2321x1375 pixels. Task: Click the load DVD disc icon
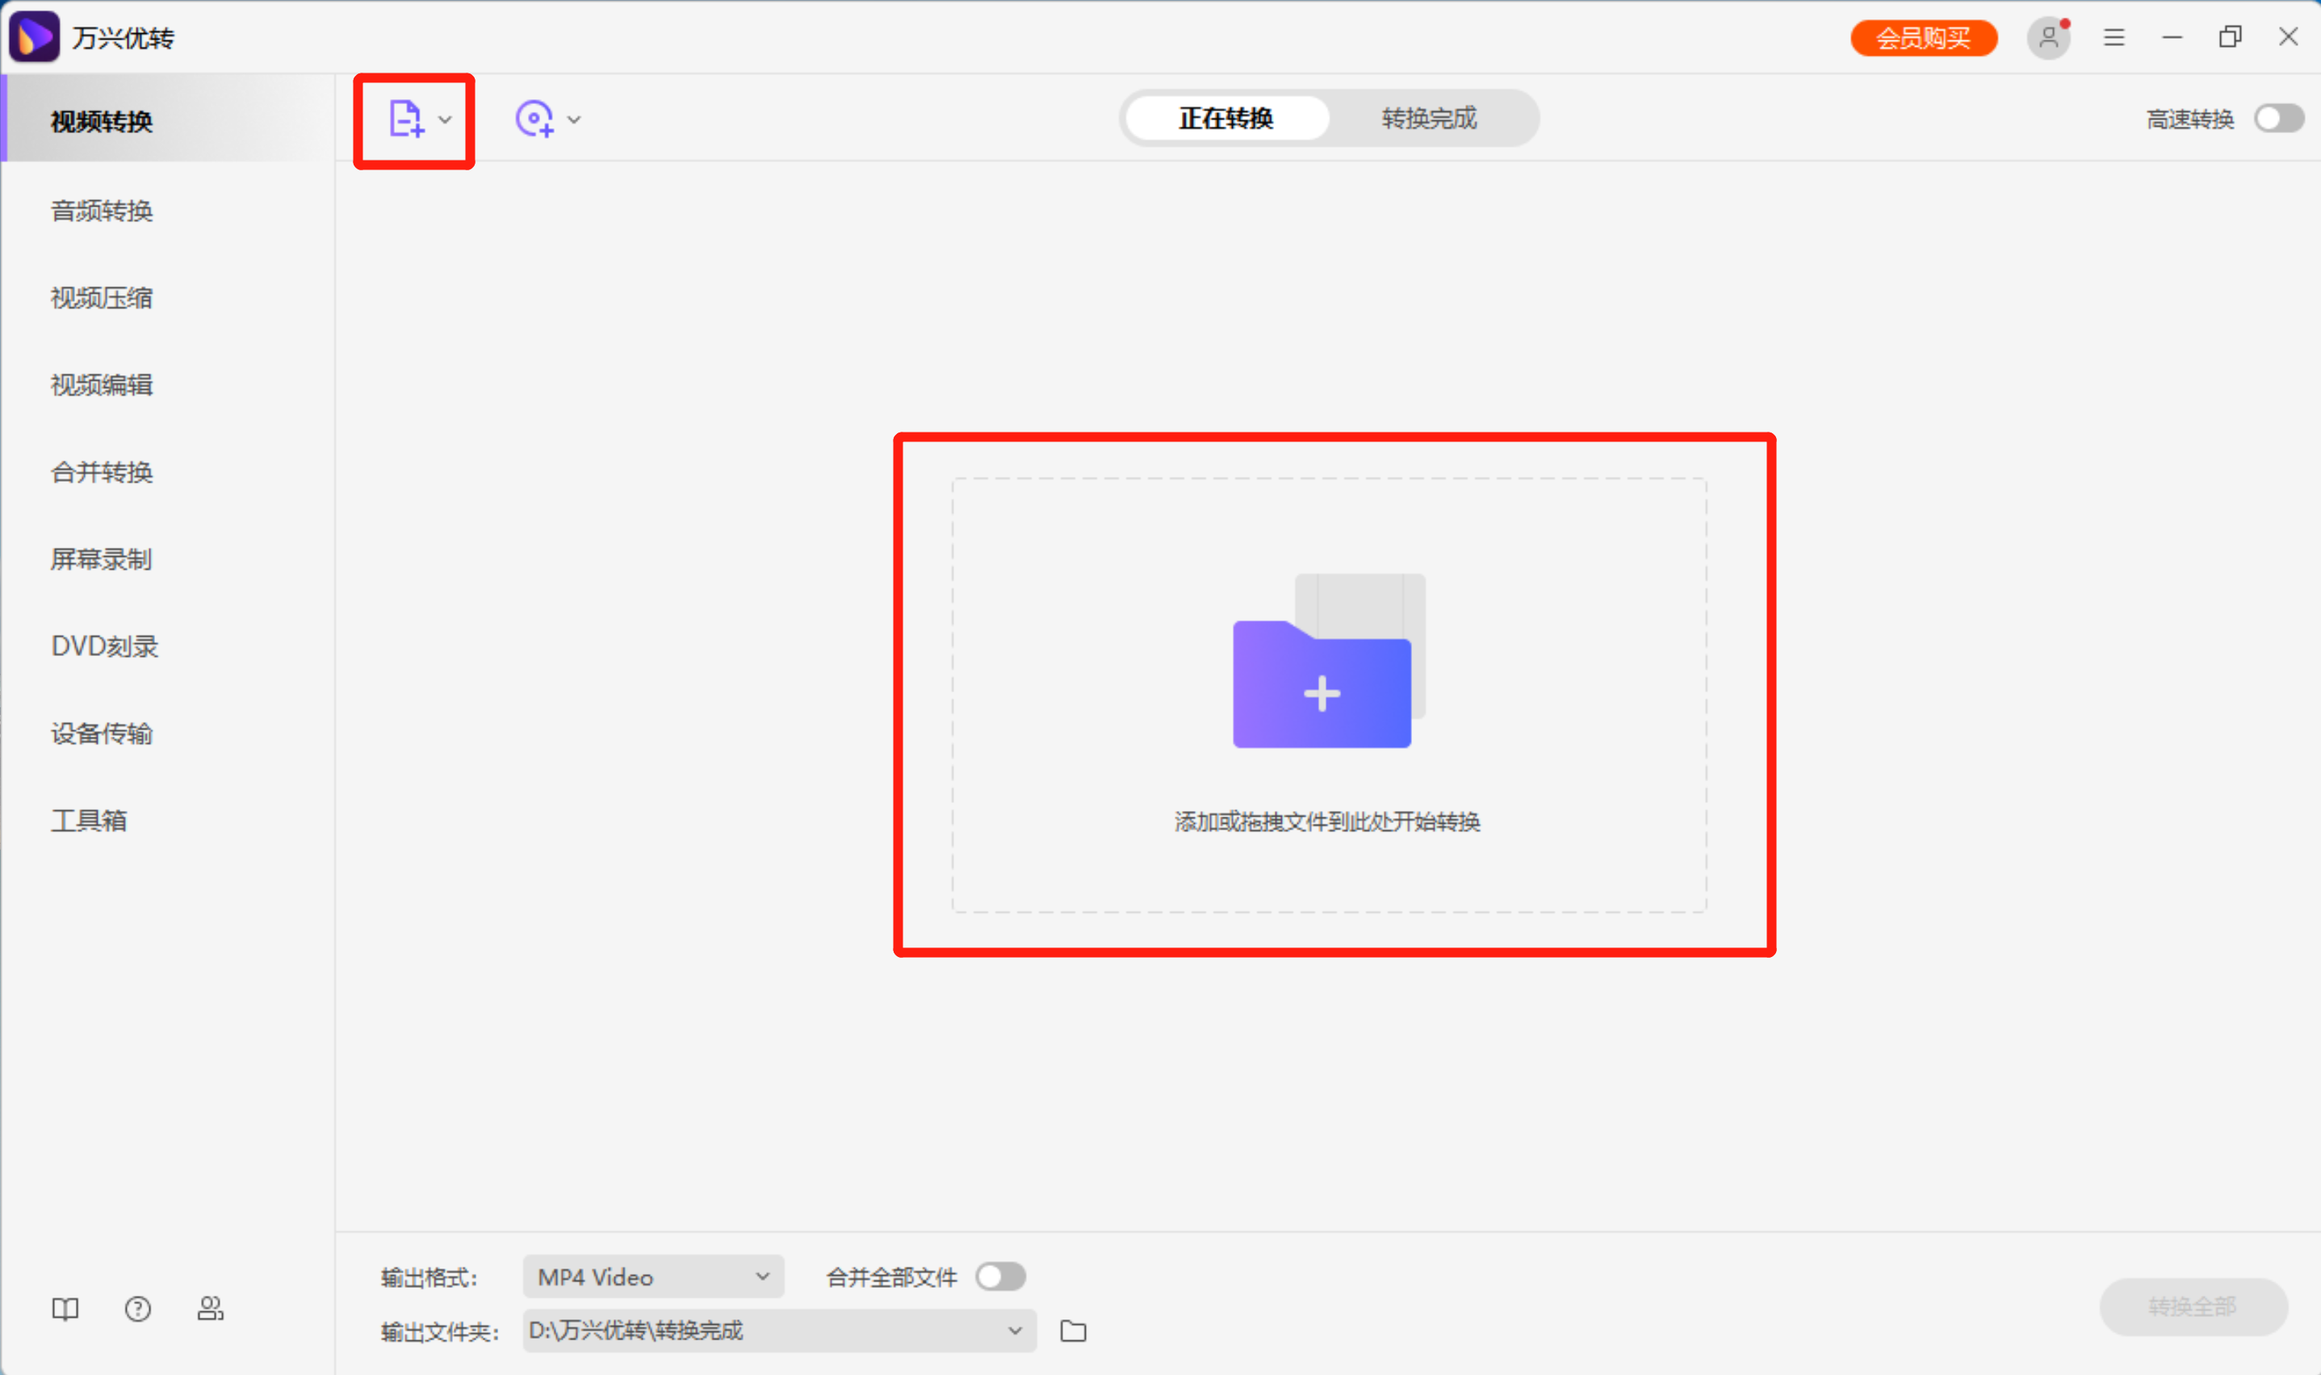[x=534, y=119]
